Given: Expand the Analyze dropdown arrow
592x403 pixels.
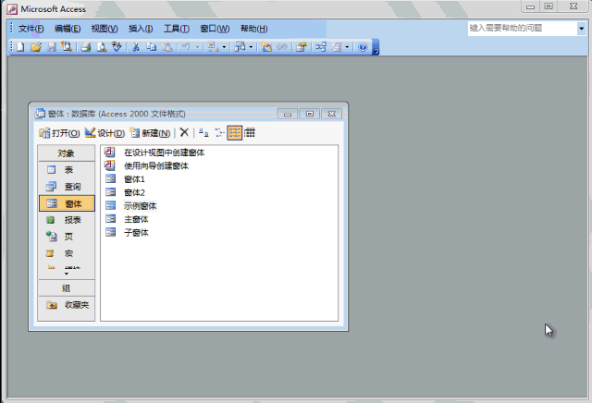Looking at the screenshot, I should pyautogui.click(x=251, y=47).
